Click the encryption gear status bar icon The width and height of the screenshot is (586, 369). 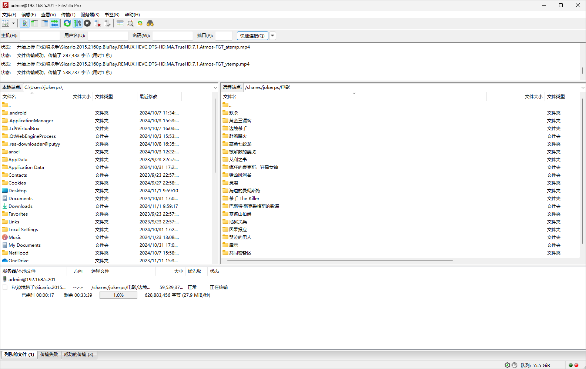coord(507,365)
